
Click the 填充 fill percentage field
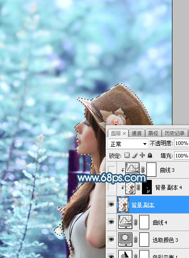(181, 156)
